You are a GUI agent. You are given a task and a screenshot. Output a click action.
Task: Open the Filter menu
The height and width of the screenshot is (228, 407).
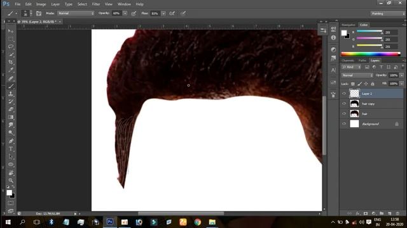[96, 4]
